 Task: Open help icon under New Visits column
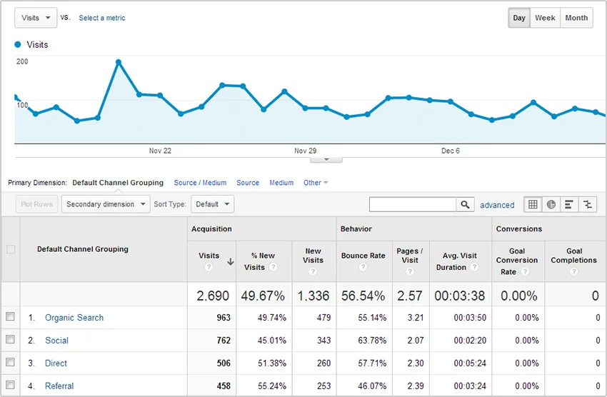pyautogui.click(x=313, y=271)
